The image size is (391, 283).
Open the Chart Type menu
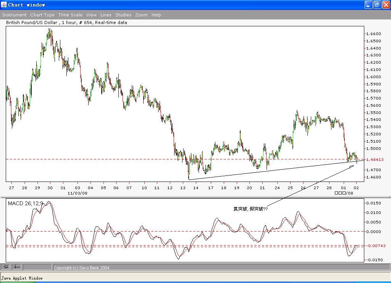pos(42,15)
